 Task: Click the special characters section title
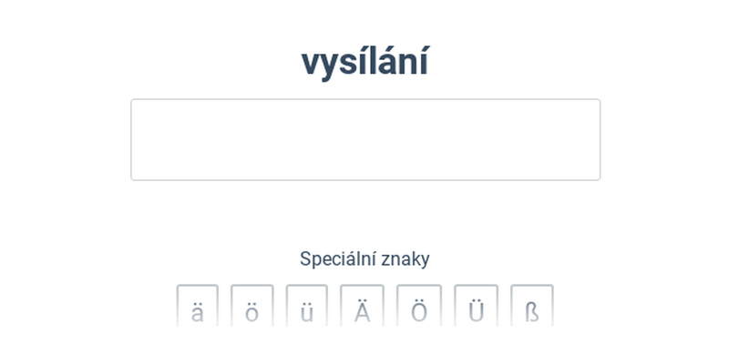(364, 258)
